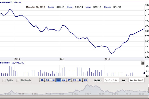Click 2002 on the overview chart
This screenshot has height=99, width=149.
(x=21, y=94)
